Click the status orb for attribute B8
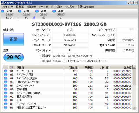This screenshot has width=139, height=113. [x=6, y=104]
